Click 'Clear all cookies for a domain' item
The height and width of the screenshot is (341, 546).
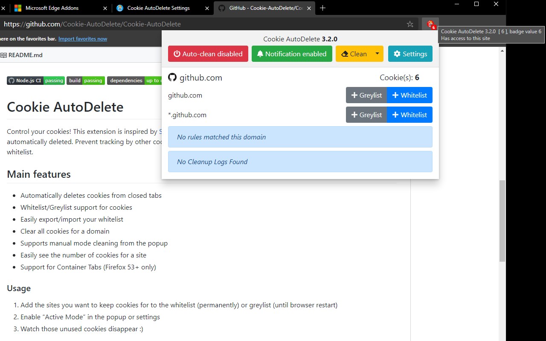65,231
